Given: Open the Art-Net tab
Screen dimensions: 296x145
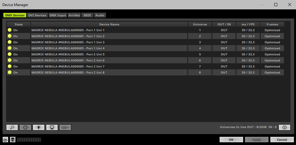Looking at the screenshot, I should pyautogui.click(x=74, y=15).
